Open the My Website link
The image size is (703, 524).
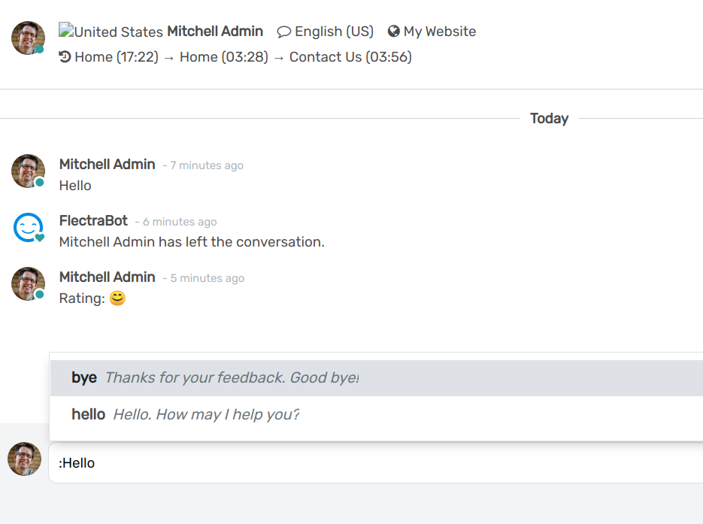tap(441, 32)
